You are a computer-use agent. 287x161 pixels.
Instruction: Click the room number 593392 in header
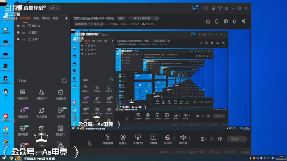point(134,24)
